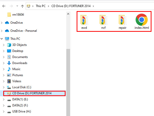The width and height of the screenshot is (154, 116).
Task: Click the rm1860tl folder icon in the sidebar
Action: (9, 15)
